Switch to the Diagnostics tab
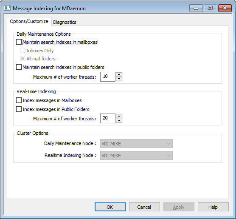 (x=65, y=22)
